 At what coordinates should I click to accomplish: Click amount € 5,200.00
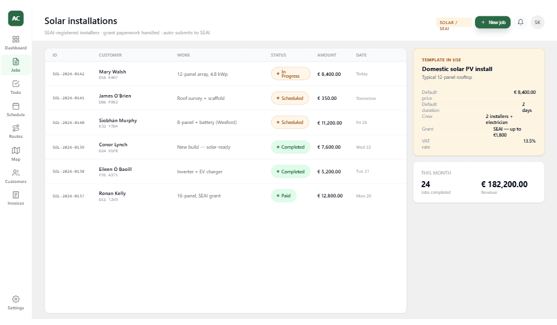pos(329,172)
